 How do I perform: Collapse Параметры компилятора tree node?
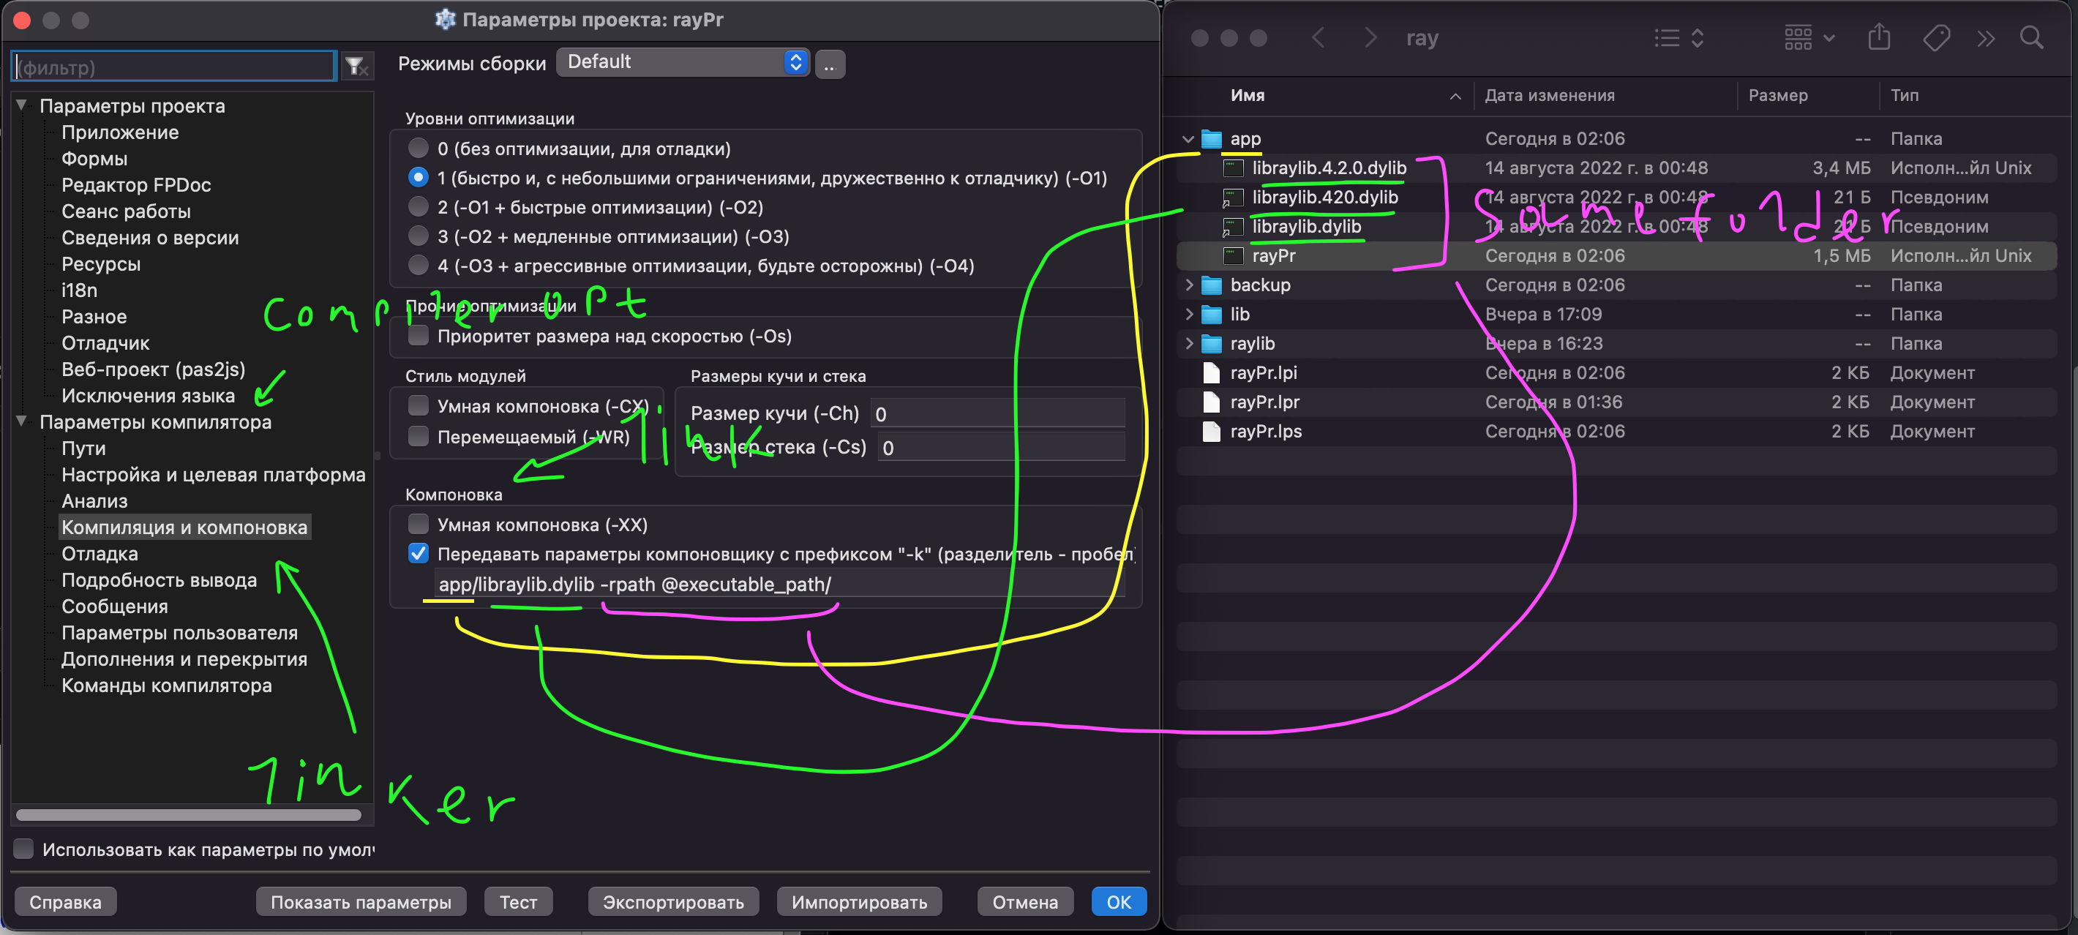click(23, 421)
